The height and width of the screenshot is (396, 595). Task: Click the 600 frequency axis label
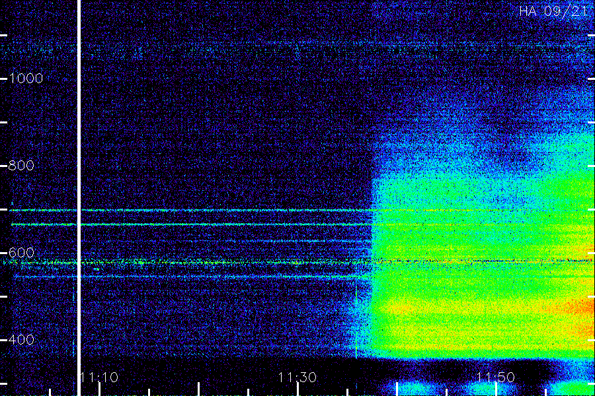[x=21, y=253]
